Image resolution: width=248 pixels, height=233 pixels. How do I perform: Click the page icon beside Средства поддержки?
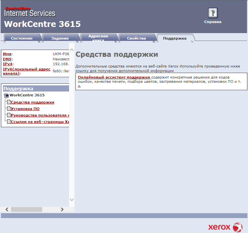pos(9,102)
